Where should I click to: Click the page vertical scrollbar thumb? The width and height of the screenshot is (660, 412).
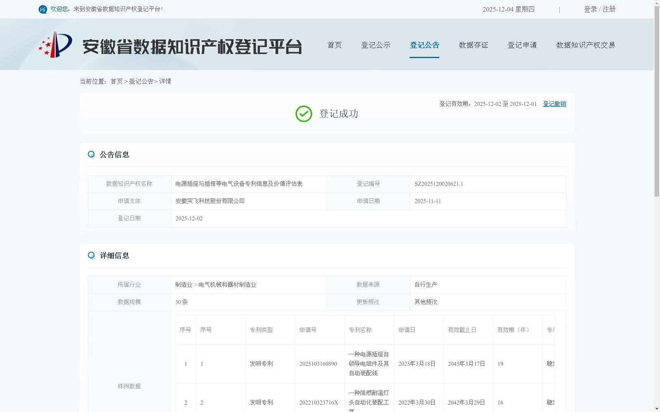click(657, 101)
